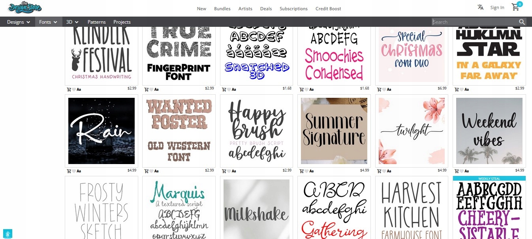Open the Harvest Kitchen farmhouse font thumbnail
Screen dimensions: 532x239
click(412, 209)
